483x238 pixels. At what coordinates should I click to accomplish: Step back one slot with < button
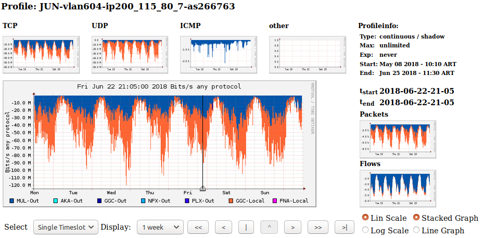[x=223, y=227]
